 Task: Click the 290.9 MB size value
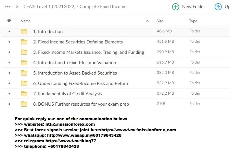tap(165, 52)
